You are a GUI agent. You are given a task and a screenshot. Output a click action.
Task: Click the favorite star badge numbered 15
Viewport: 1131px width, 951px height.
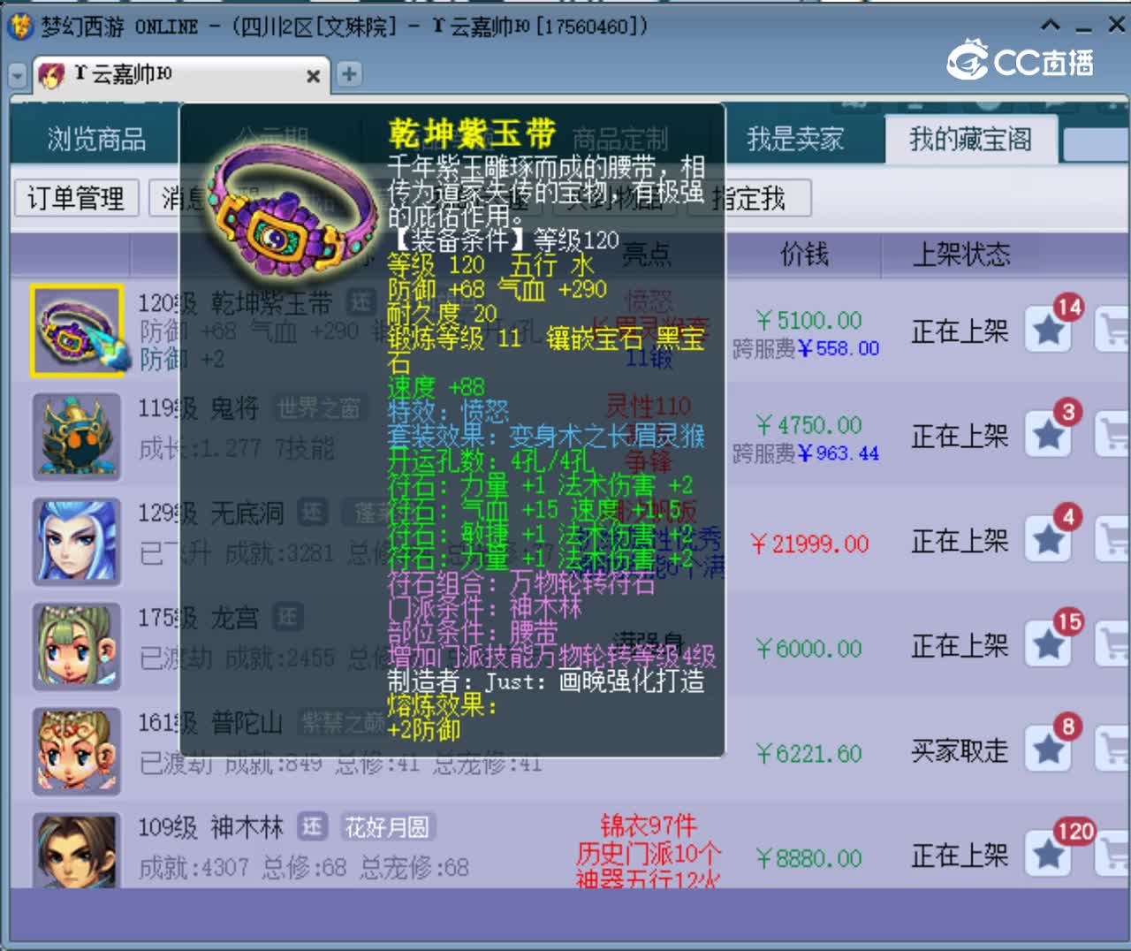(x=1049, y=643)
